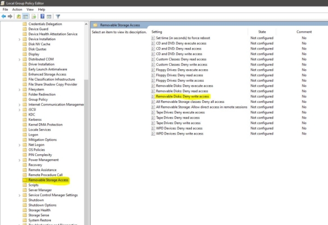Image resolution: width=328 pixels, height=225 pixels.
Task: Click the Export List toolbar icon
Action: pyautogui.click(x=34, y=16)
